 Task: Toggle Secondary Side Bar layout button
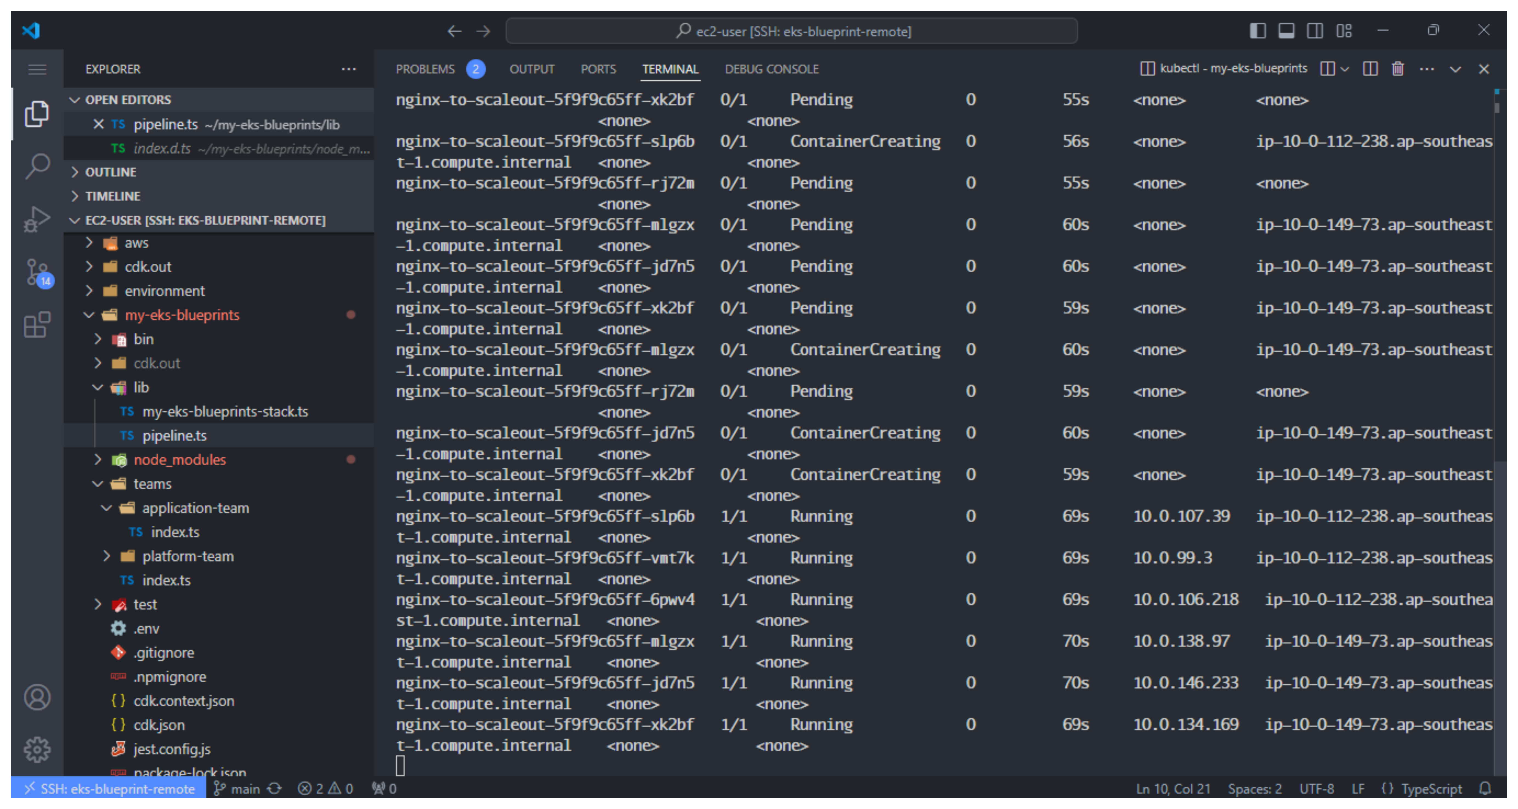click(x=1315, y=31)
